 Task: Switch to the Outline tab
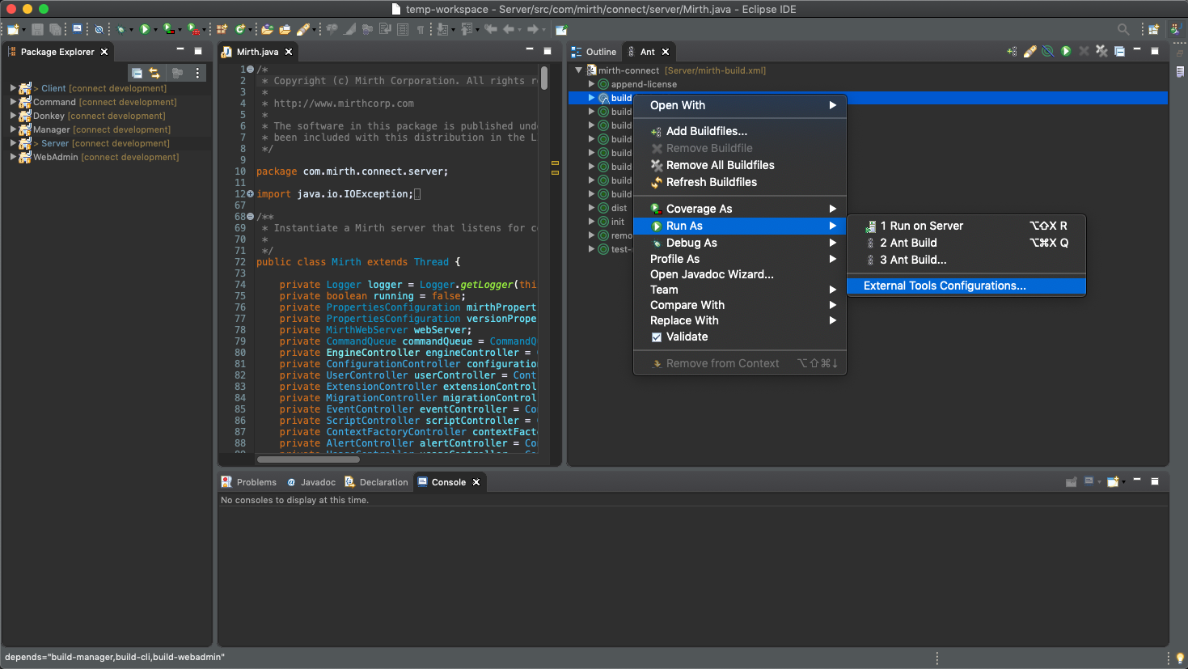[594, 52]
